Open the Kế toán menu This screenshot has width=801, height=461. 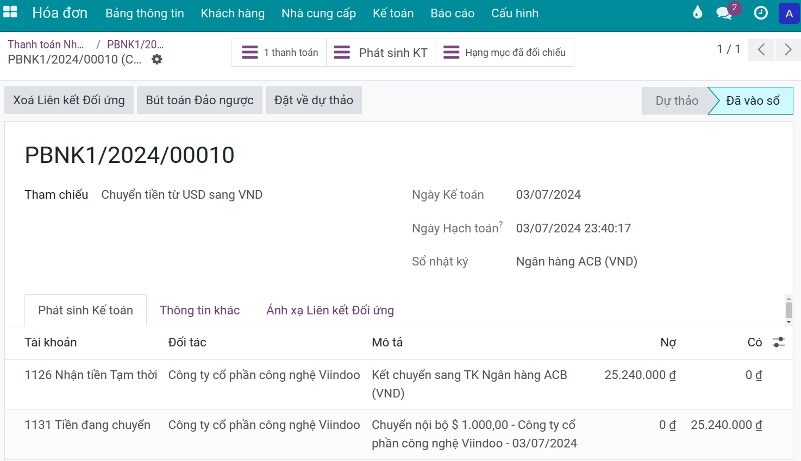click(x=393, y=13)
